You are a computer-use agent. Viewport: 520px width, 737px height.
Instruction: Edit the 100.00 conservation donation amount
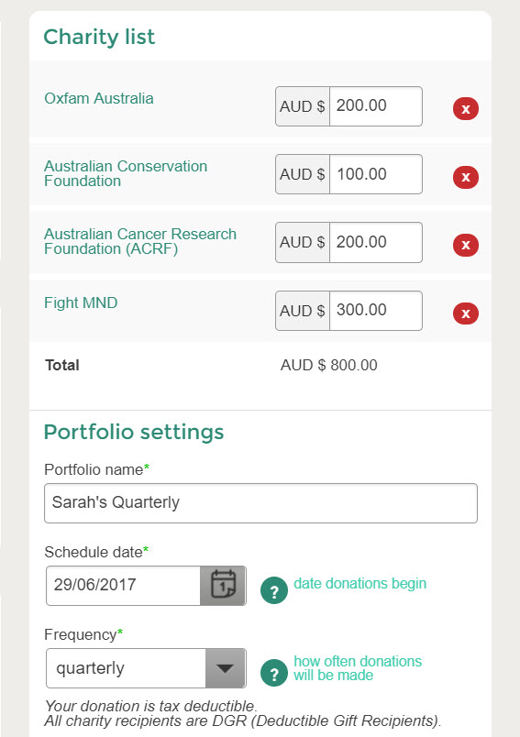tap(376, 174)
